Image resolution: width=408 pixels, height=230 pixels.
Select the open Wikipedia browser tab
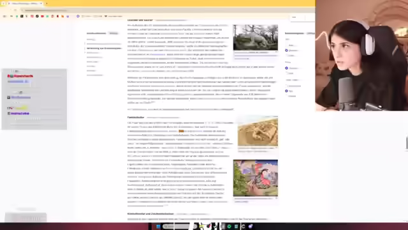25,4
